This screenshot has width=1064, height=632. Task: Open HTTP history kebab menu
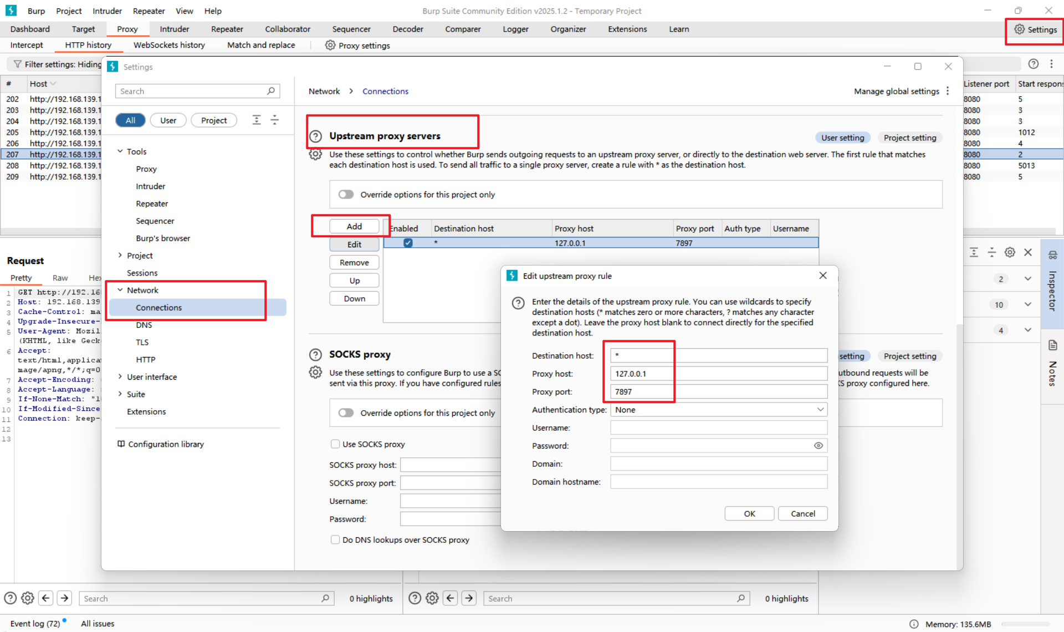[1051, 64]
